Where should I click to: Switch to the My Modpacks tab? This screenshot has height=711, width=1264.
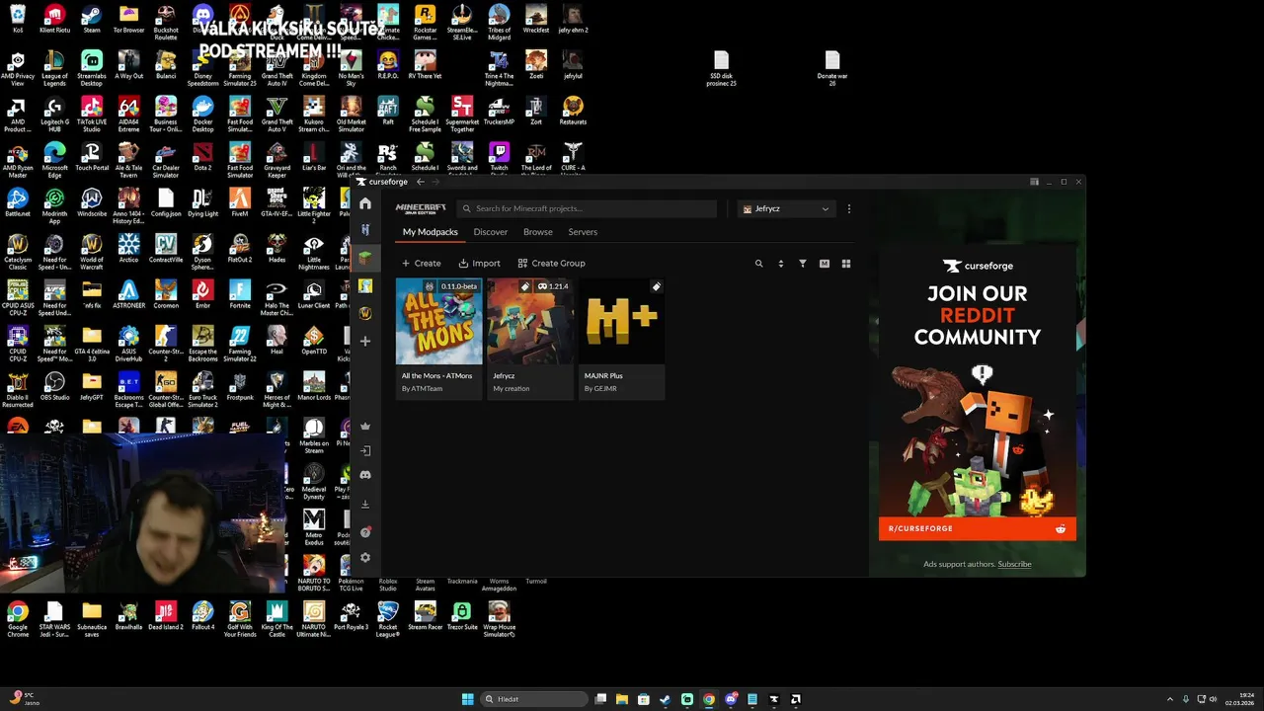coord(431,232)
